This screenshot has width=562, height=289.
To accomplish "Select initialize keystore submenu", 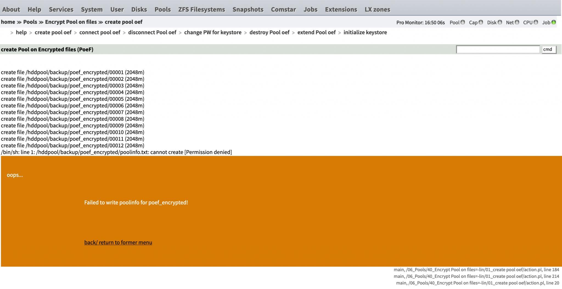I will pyautogui.click(x=365, y=32).
